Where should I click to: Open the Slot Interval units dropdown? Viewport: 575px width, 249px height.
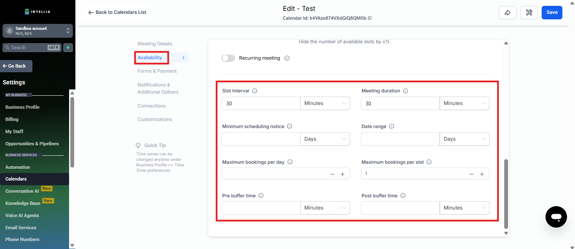click(325, 103)
